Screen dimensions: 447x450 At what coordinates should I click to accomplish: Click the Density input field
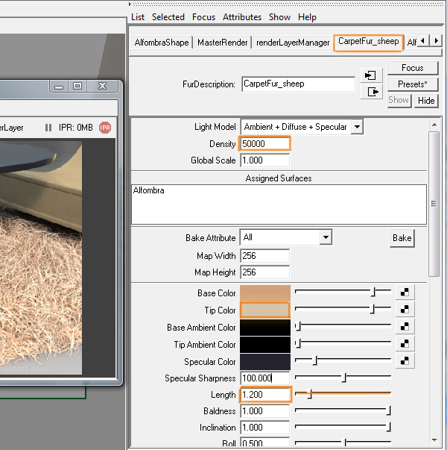(264, 143)
